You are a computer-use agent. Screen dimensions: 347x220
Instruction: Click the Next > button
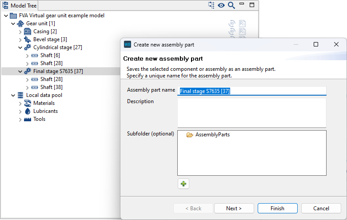click(x=234, y=208)
